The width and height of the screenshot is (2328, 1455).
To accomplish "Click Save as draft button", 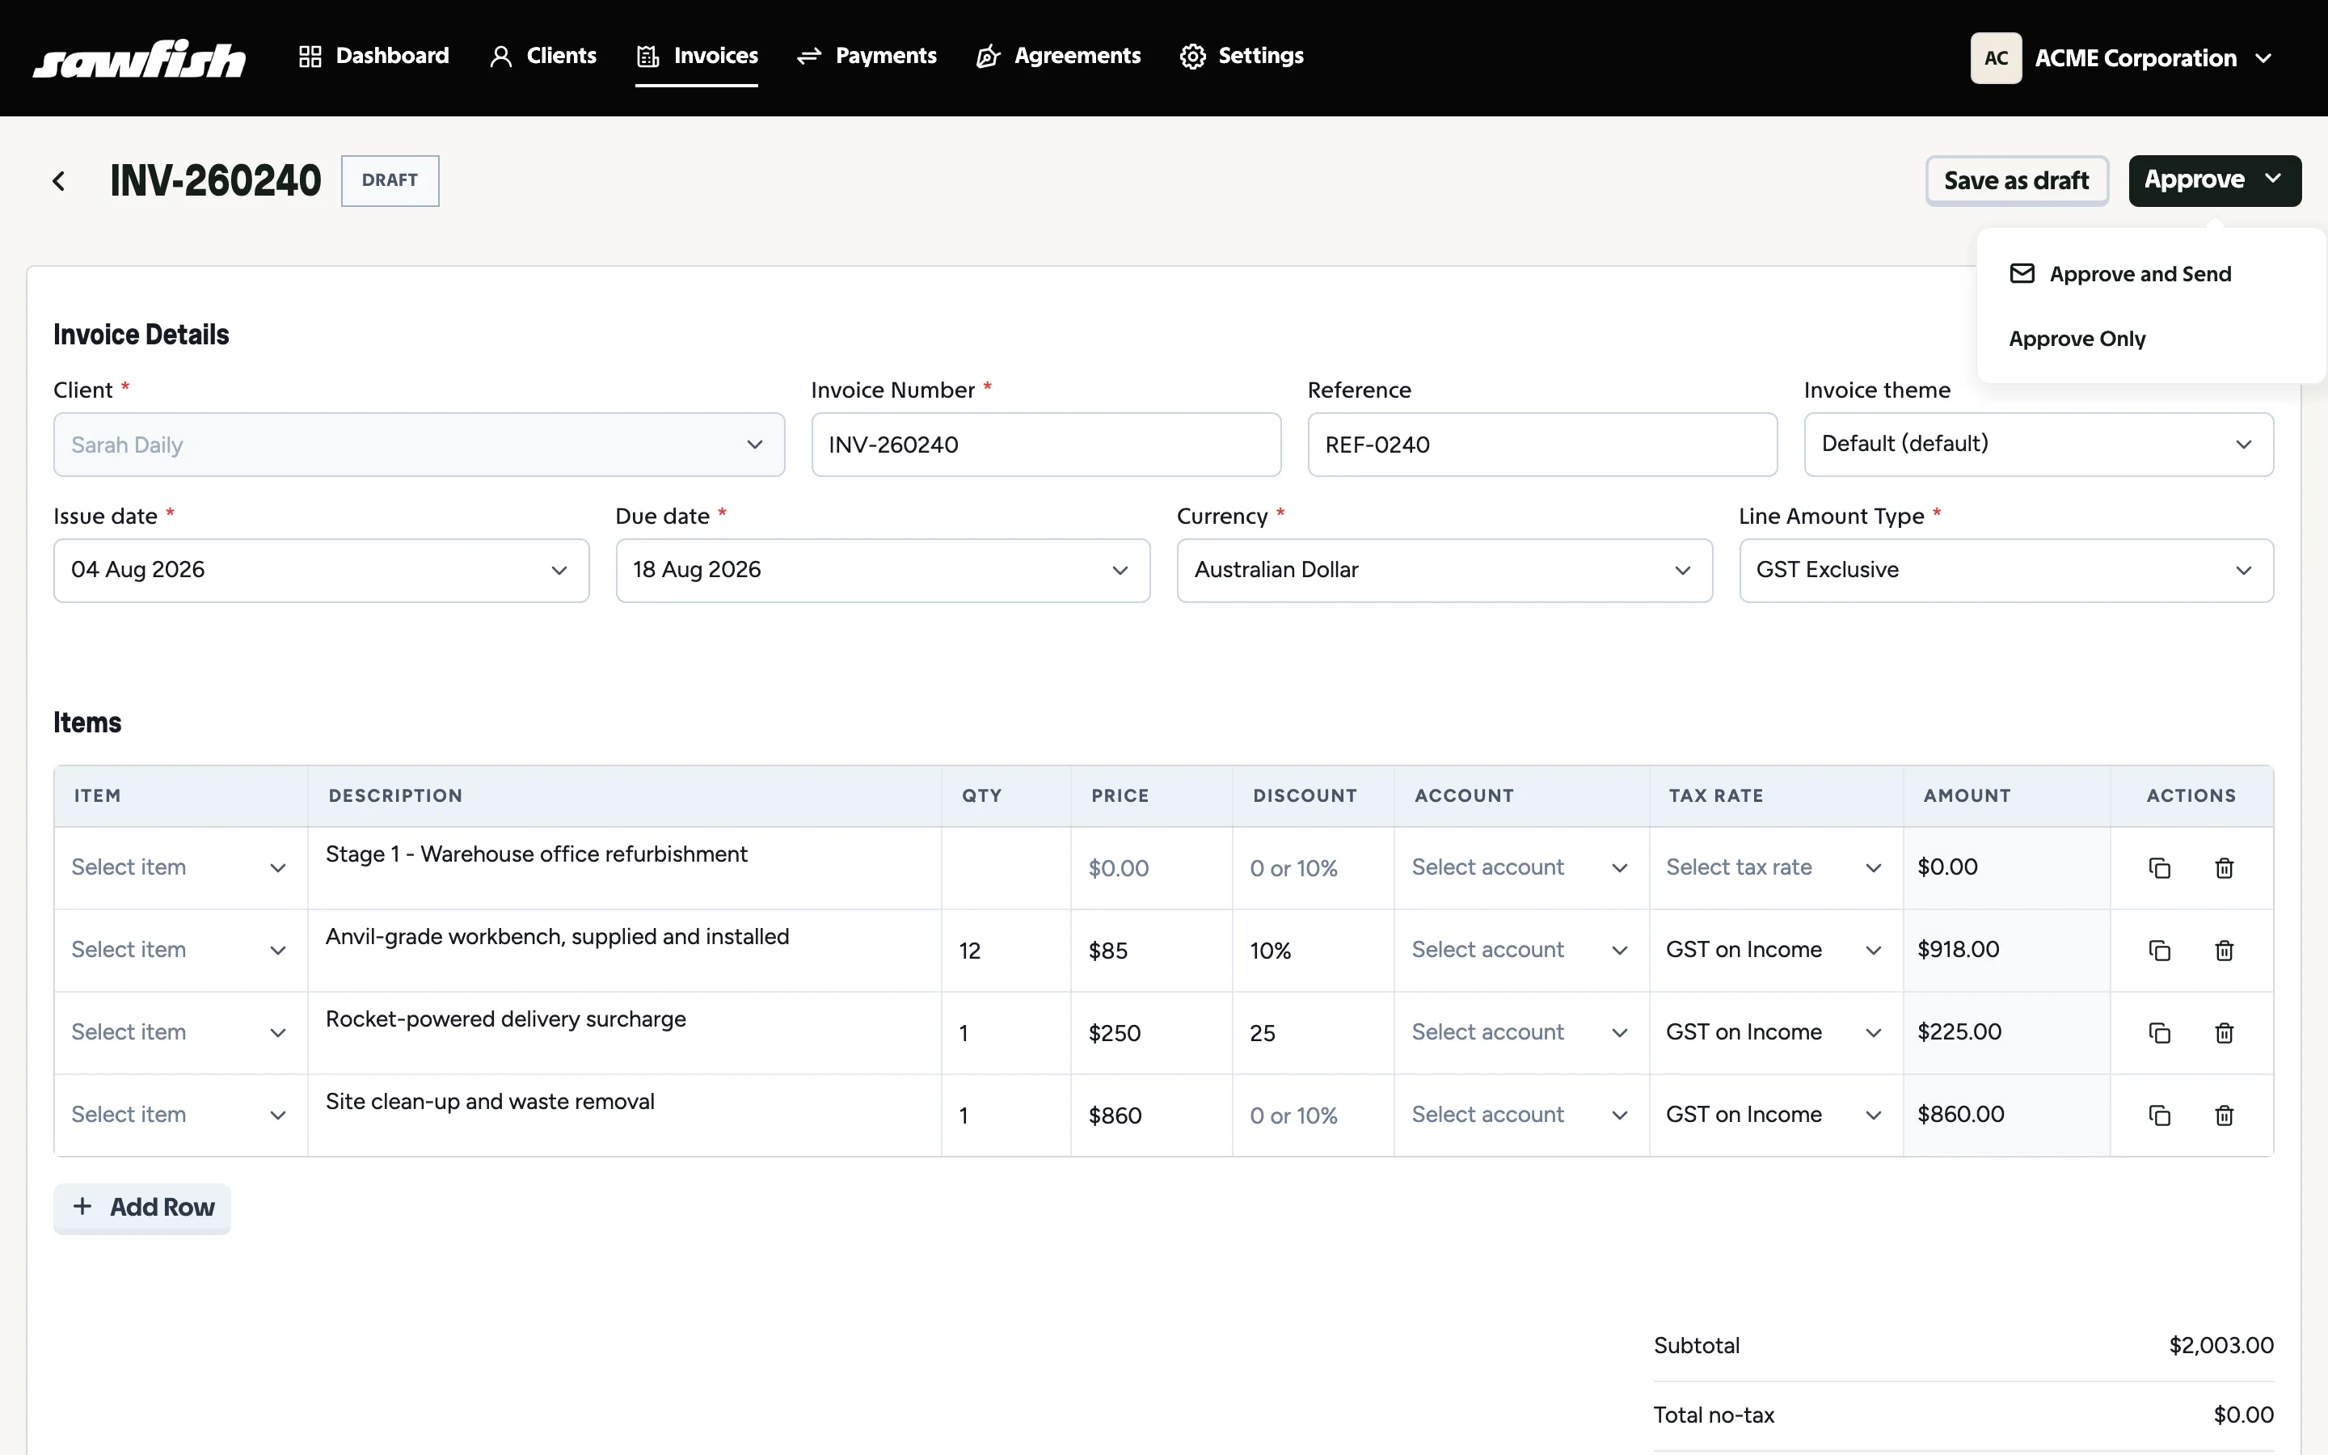I will pos(2016,181).
